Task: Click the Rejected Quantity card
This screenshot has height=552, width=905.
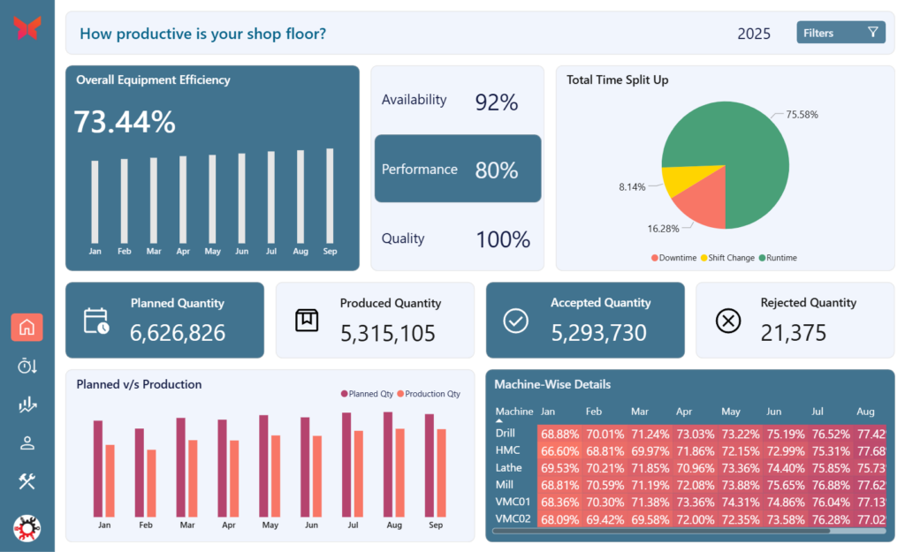Action: pos(795,320)
